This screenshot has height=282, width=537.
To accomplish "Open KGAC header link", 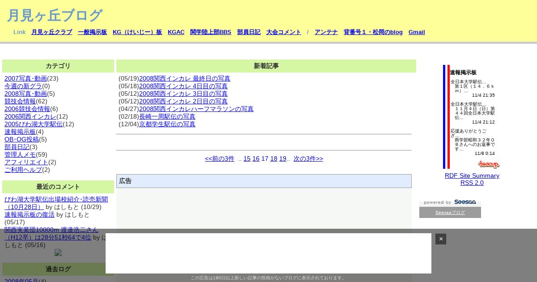I will pyautogui.click(x=176, y=32).
